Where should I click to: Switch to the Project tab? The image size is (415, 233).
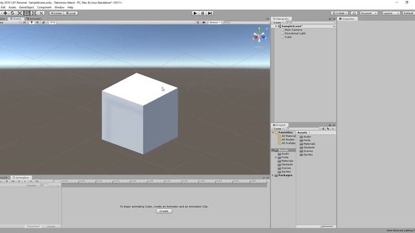tap(279, 125)
